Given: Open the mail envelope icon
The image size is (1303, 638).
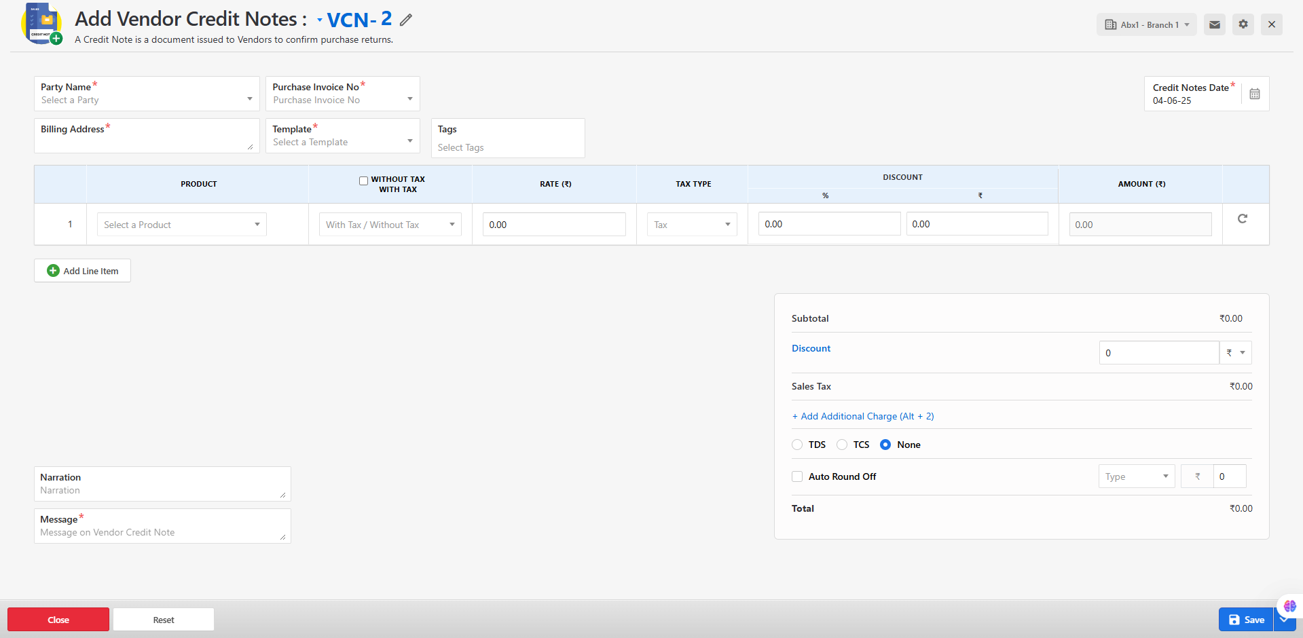Looking at the screenshot, I should tap(1215, 24).
